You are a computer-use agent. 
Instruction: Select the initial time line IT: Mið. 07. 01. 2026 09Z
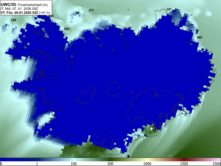19,9
